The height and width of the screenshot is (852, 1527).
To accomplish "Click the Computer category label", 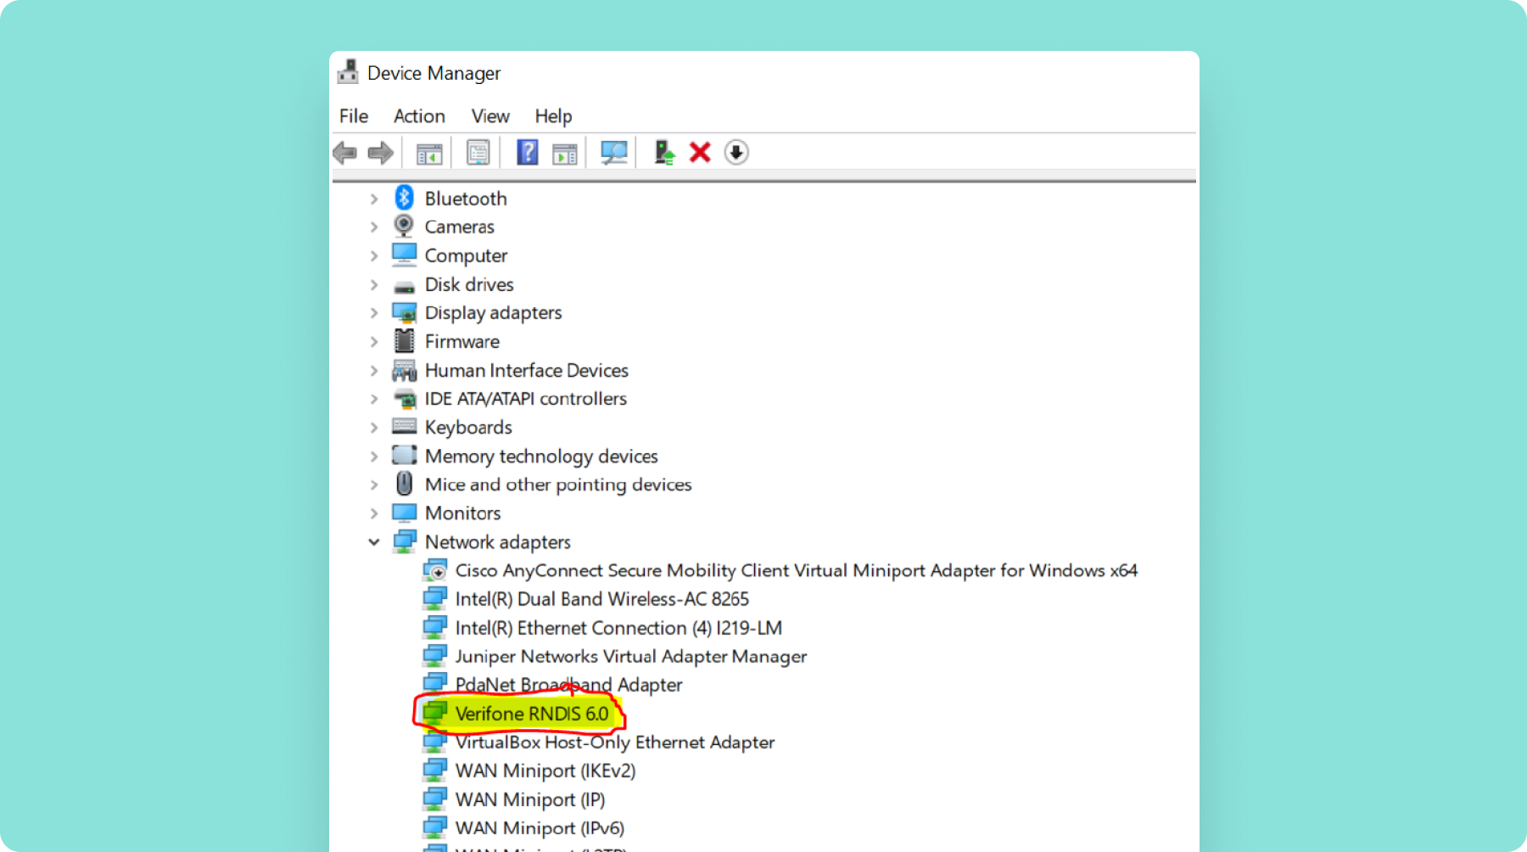I will [x=466, y=255].
